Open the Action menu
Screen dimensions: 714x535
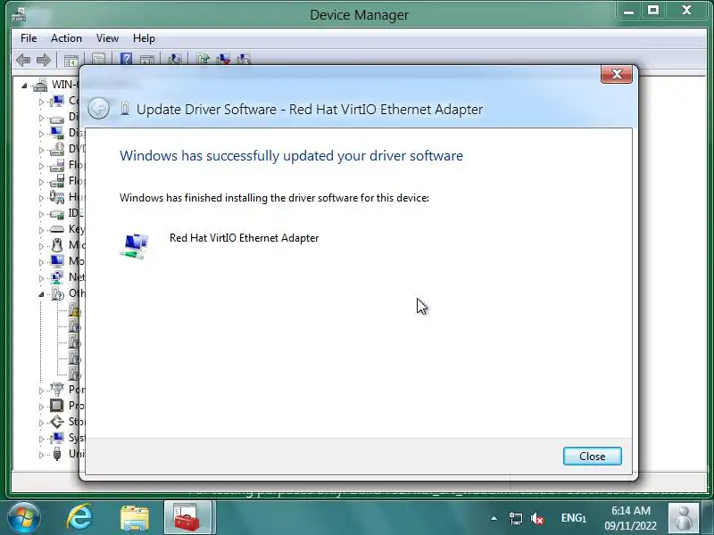coord(66,38)
